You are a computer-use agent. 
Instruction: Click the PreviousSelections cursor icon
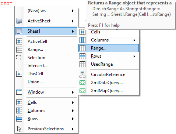(19, 129)
